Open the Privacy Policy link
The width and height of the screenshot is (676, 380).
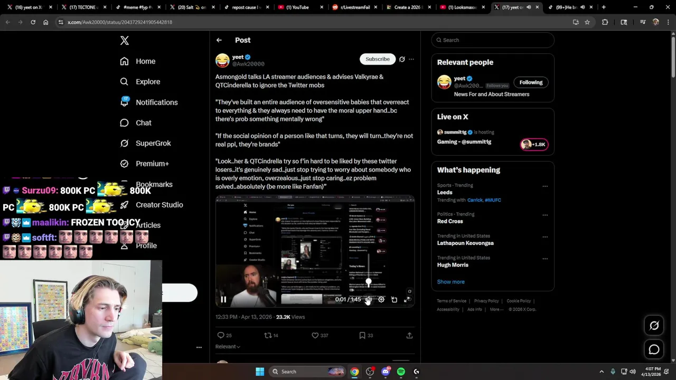coord(486,301)
